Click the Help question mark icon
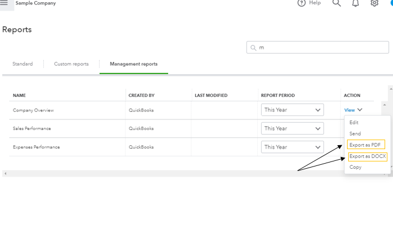The width and height of the screenshot is (393, 236). (302, 3)
